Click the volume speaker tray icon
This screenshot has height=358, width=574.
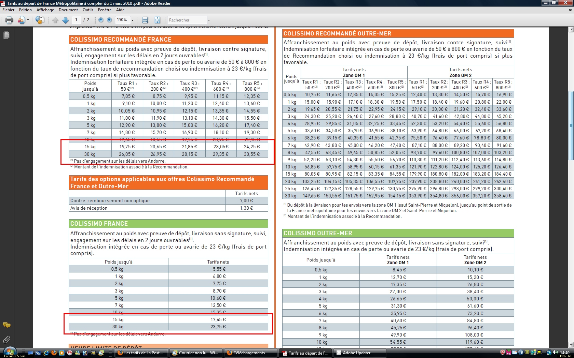click(555, 353)
